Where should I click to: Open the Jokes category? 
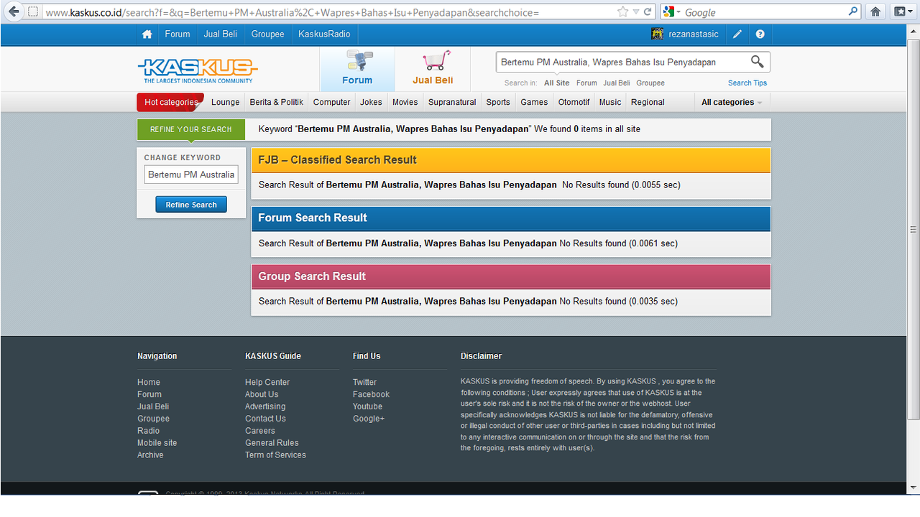371,102
